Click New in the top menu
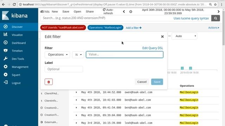Image resolution: width=225 pixels, height=126 pixels. pyautogui.click(x=55, y=12)
